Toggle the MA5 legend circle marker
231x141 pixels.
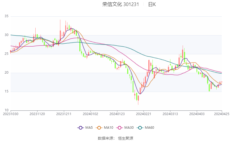80,128
